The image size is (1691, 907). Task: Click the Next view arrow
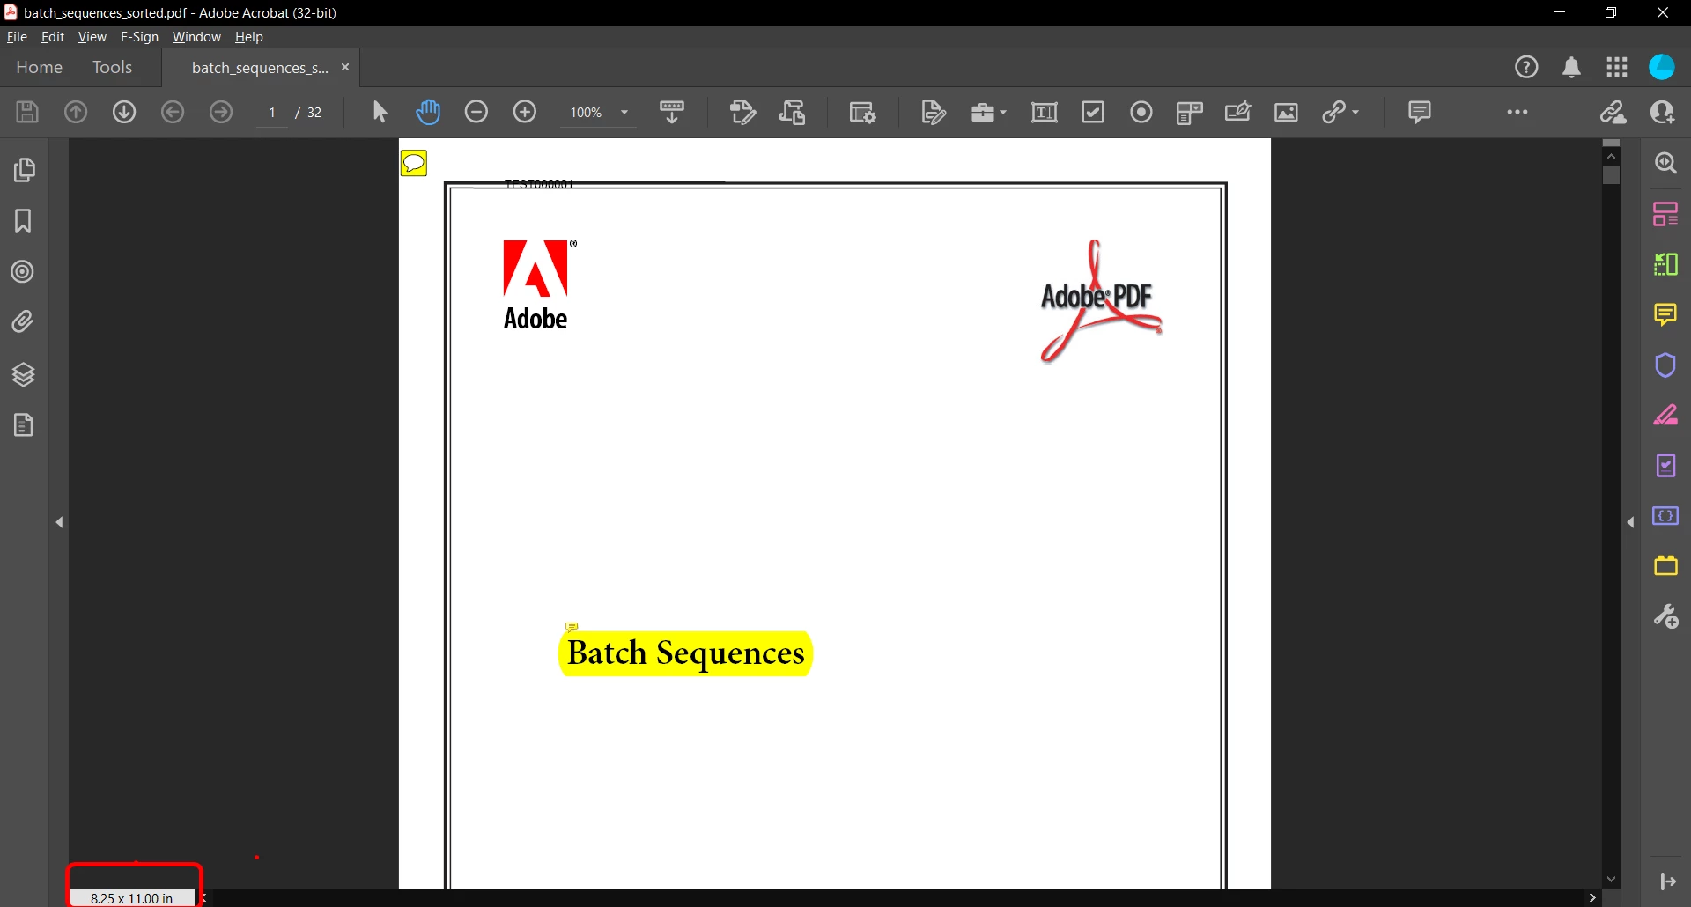tap(221, 113)
